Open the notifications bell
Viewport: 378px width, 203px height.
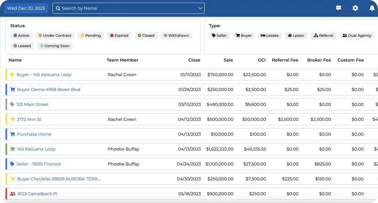pos(372,8)
